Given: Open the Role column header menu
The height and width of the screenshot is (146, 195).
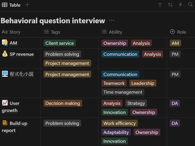Looking at the screenshot, I should tap(181, 32).
